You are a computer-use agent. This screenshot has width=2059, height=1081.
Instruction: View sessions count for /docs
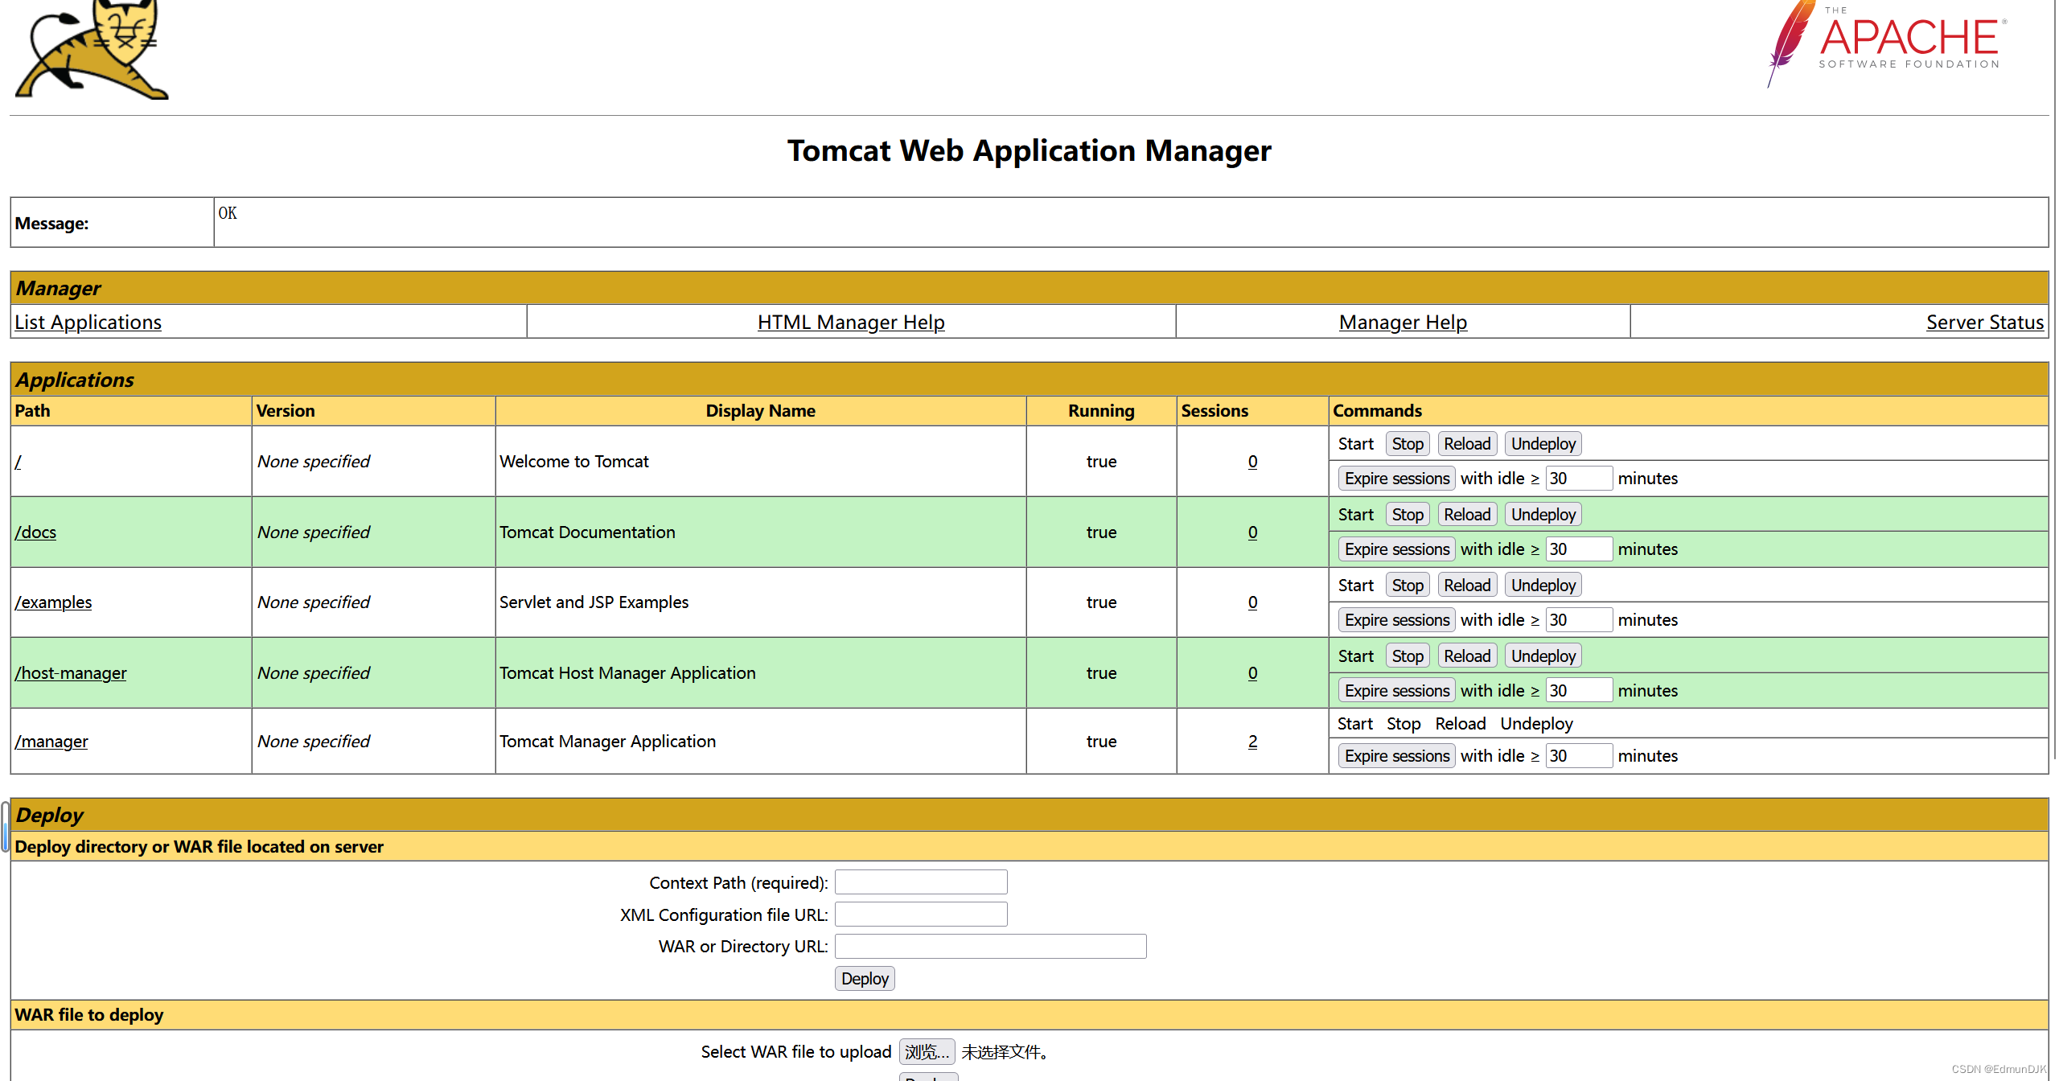pos(1252,532)
